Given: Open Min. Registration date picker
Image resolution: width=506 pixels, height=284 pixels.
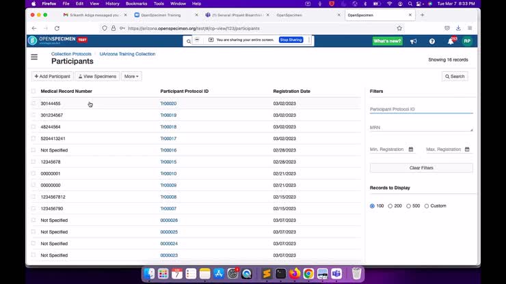Looking at the screenshot, I should [411, 149].
